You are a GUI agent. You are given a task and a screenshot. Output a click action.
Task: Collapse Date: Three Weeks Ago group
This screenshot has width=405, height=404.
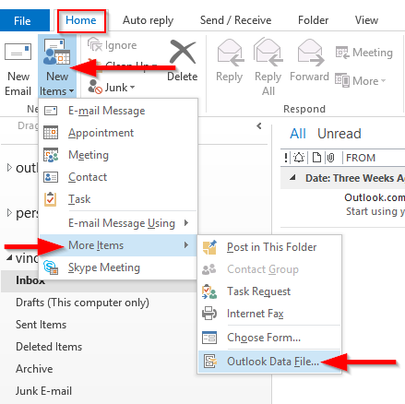point(292,178)
